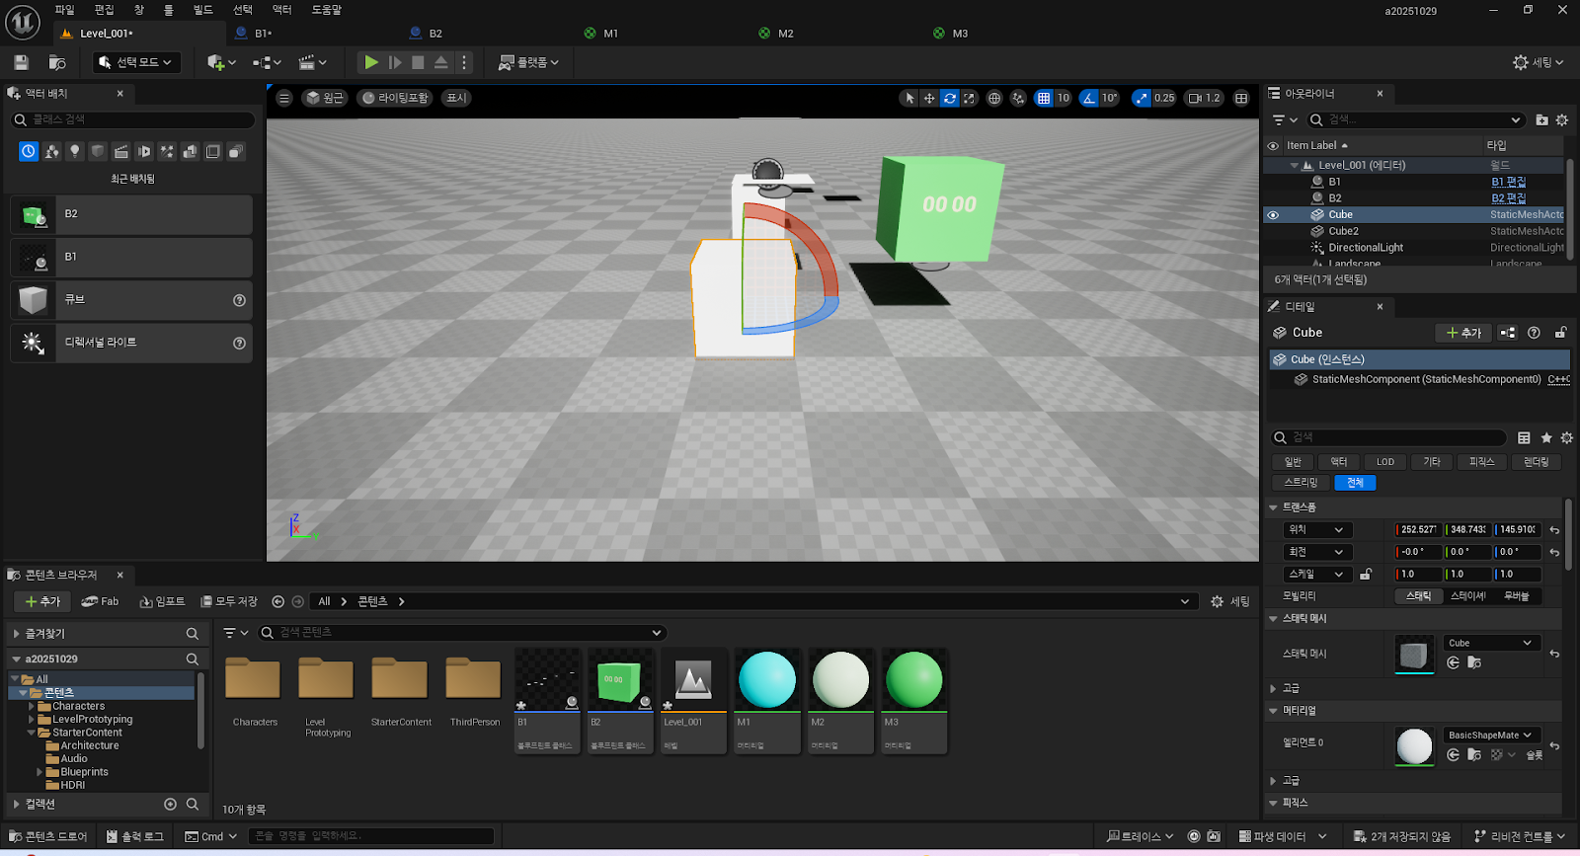This screenshot has height=856, width=1580.
Task: Select the translate move tool in viewport
Action: coord(929,98)
